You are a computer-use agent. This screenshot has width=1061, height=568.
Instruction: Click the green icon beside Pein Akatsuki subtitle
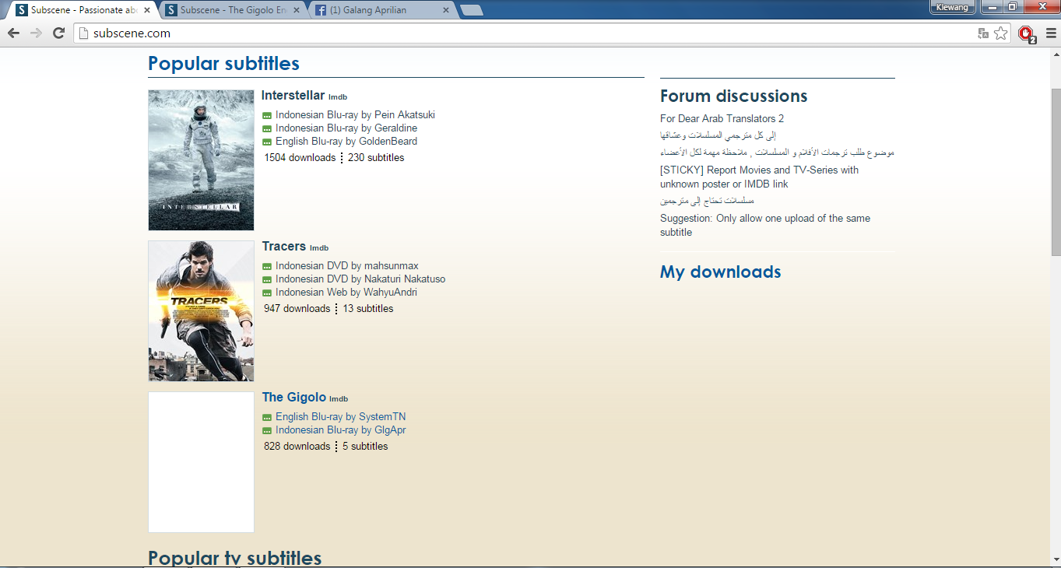267,115
